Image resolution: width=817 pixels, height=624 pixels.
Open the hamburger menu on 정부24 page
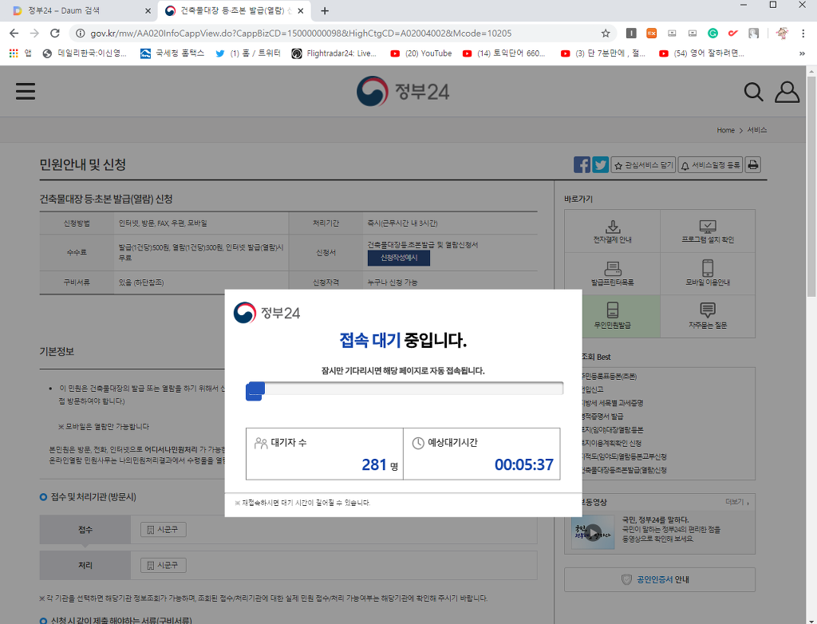pyautogui.click(x=25, y=91)
